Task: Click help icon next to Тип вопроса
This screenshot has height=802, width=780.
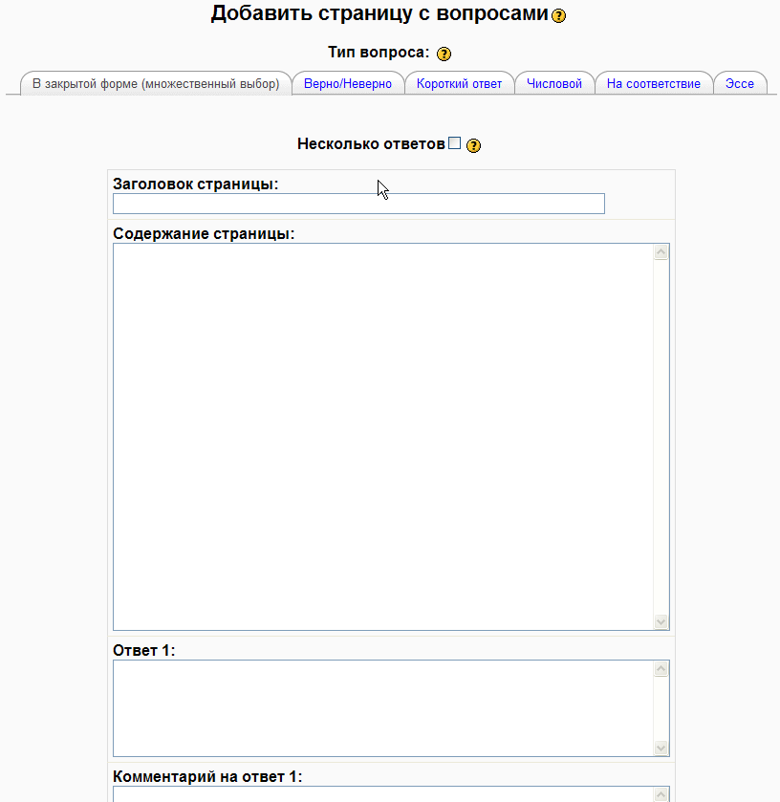Action: tap(444, 54)
